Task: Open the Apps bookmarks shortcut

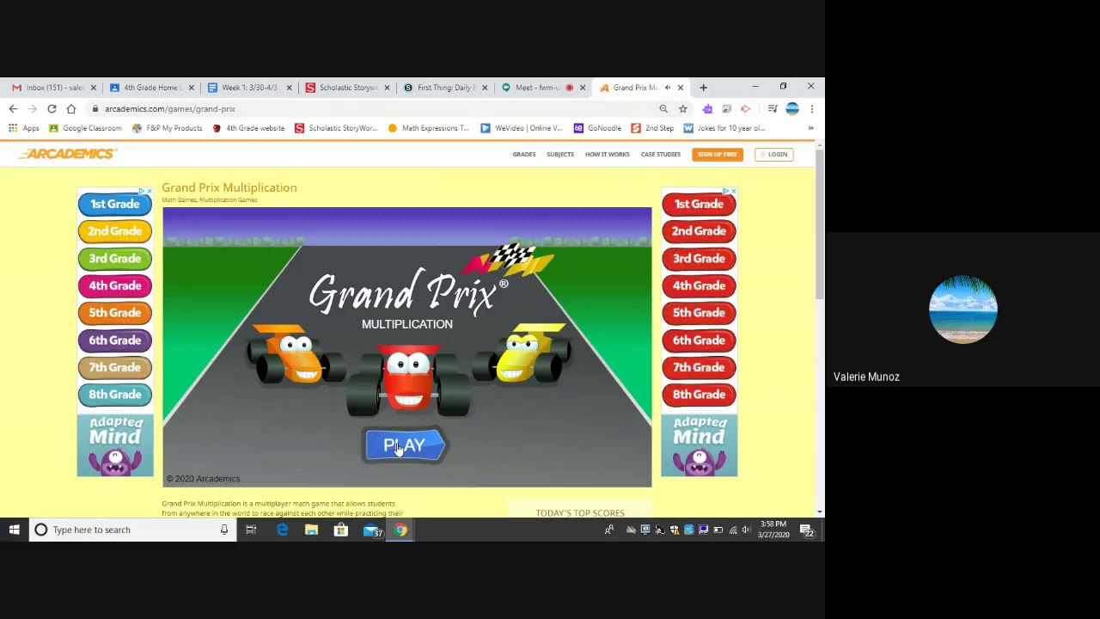Action: click(23, 128)
